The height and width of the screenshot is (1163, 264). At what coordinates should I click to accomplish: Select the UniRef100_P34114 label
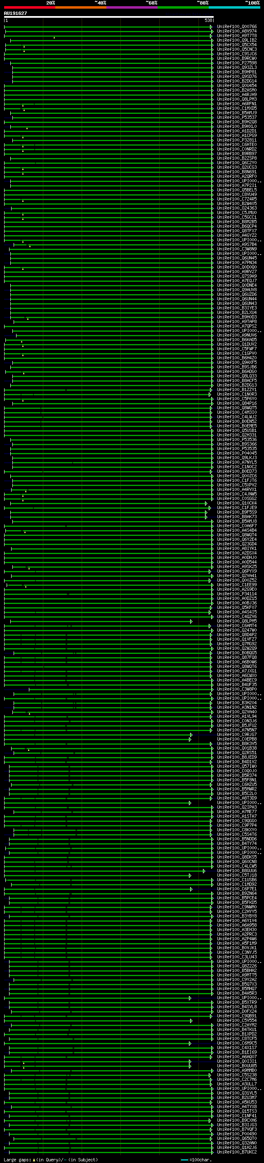[237, 594]
